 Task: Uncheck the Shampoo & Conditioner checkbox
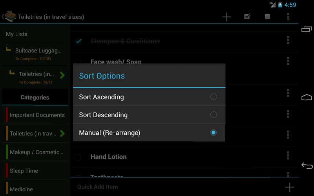(x=78, y=41)
